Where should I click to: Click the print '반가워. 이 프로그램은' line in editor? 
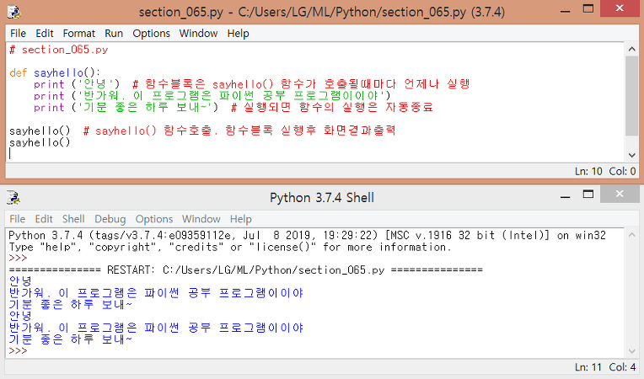pyautogui.click(x=212, y=96)
